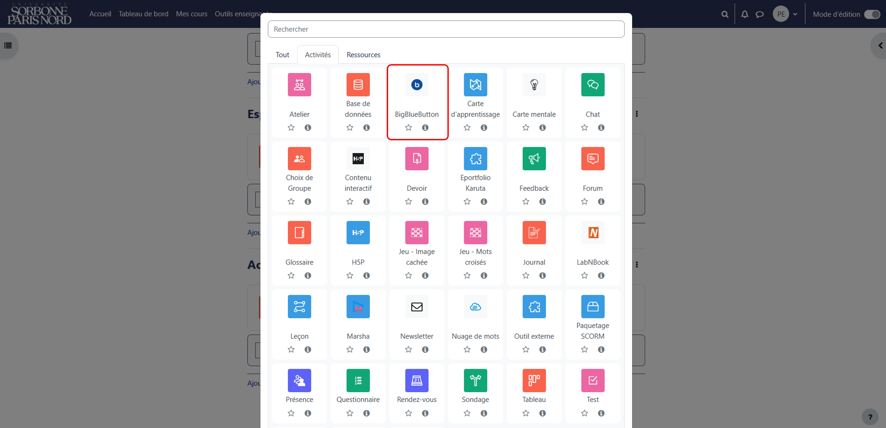Switch to the Tout tab
Screen dimensions: 886x428
tap(282, 55)
